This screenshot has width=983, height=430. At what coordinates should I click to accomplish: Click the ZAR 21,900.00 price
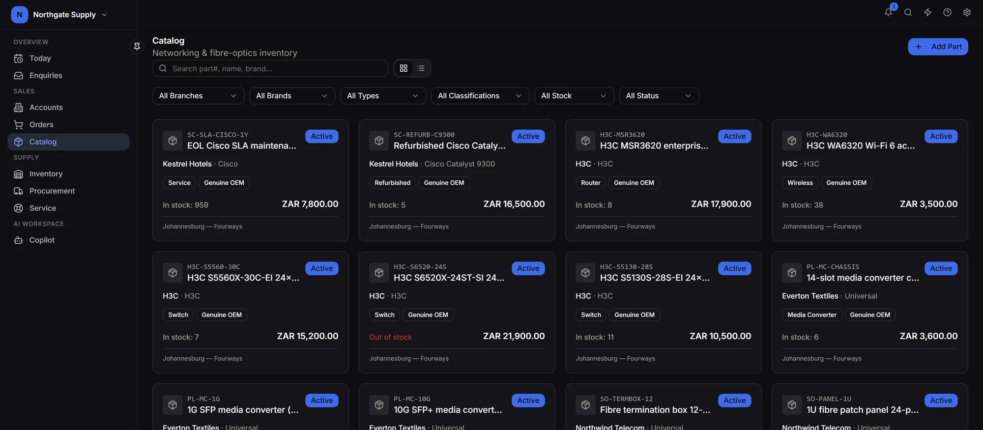(x=514, y=336)
